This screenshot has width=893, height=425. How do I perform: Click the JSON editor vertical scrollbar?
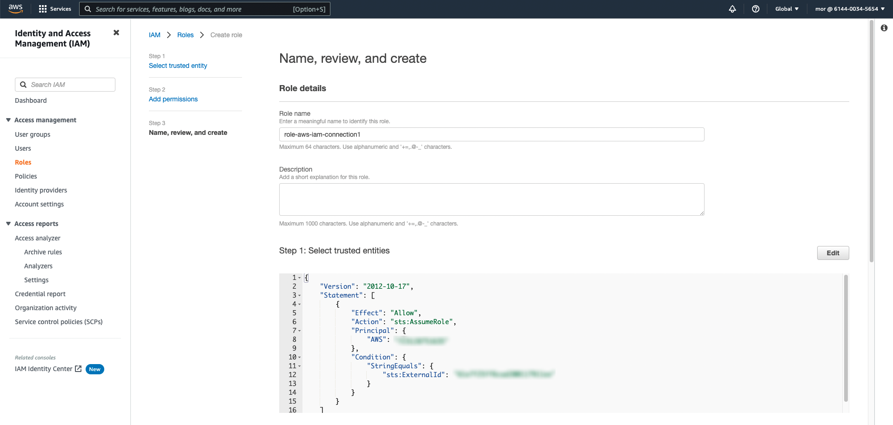coord(846,339)
